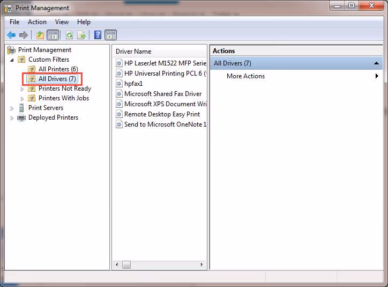The height and width of the screenshot is (287, 388).
Task: Click the Up one level folder icon
Action: (40, 35)
